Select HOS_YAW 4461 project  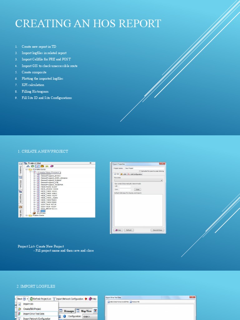tap(49, 193)
